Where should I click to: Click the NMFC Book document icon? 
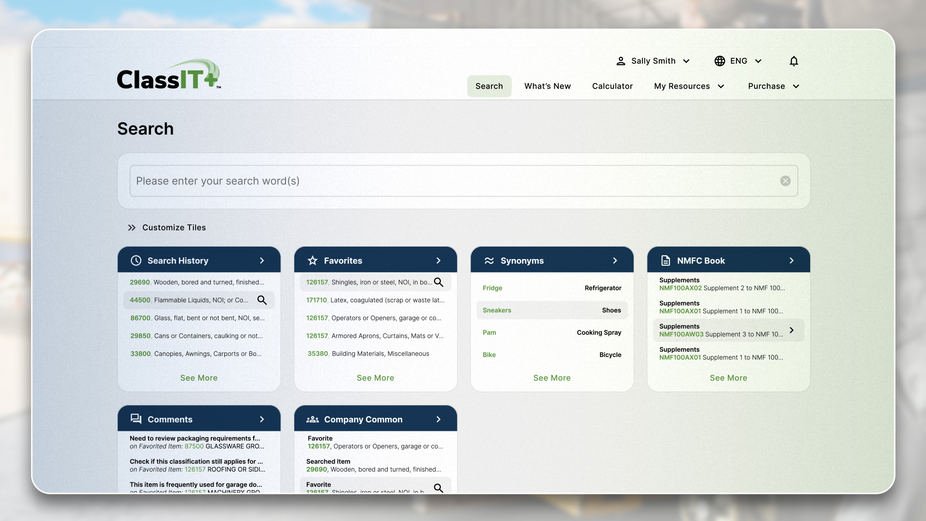click(x=666, y=260)
